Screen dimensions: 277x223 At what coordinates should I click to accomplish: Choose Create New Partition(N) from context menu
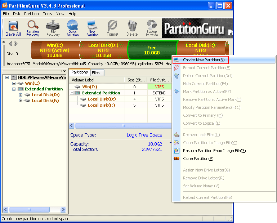click(x=224, y=60)
